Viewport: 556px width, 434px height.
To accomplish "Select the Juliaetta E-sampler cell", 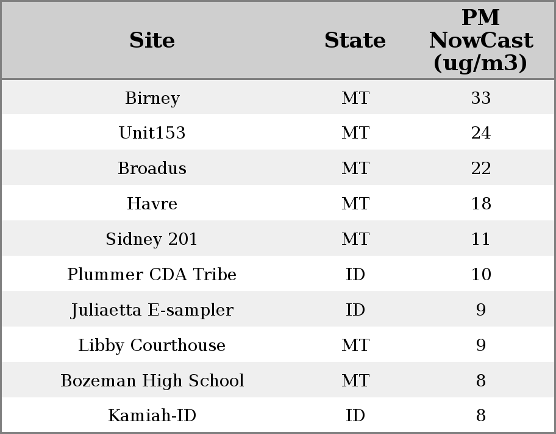I will click(x=152, y=309).
